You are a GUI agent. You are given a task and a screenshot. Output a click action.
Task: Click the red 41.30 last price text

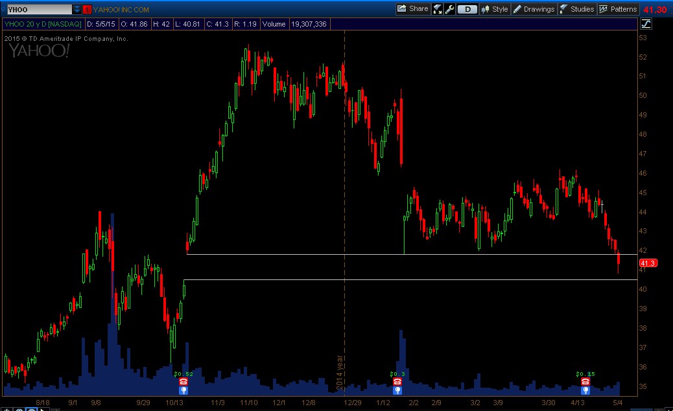655,10
